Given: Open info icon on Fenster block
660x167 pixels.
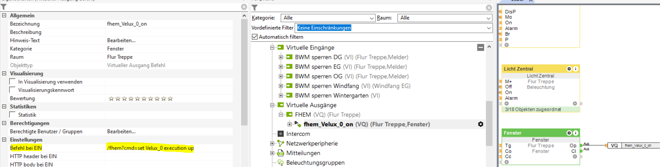Looking at the screenshot, I should pos(576,133).
